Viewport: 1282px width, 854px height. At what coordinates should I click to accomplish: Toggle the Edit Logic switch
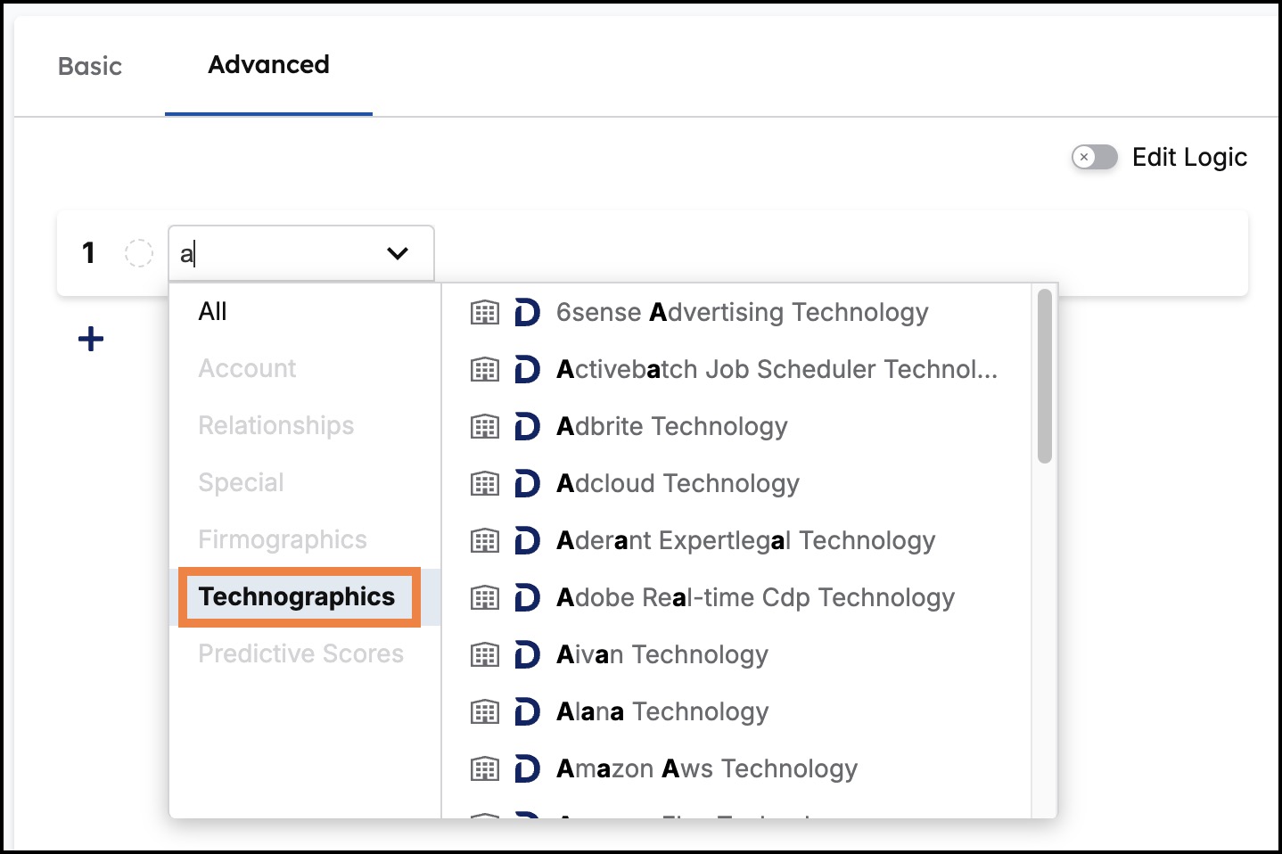pos(1094,158)
